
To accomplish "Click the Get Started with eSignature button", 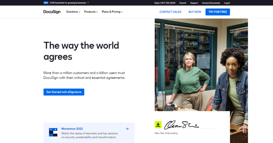I will click(64, 92).
